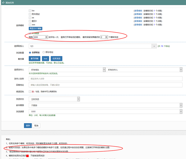Expand the 选择联系人 dropdown showing 123
The height and width of the screenshot is (159, 186).
pos(154,46)
